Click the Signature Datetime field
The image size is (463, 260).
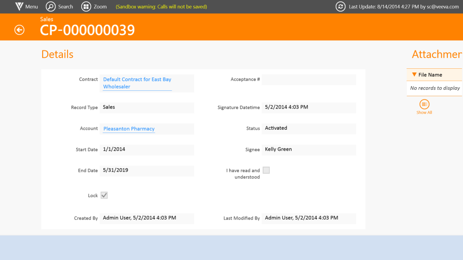tap(309, 107)
